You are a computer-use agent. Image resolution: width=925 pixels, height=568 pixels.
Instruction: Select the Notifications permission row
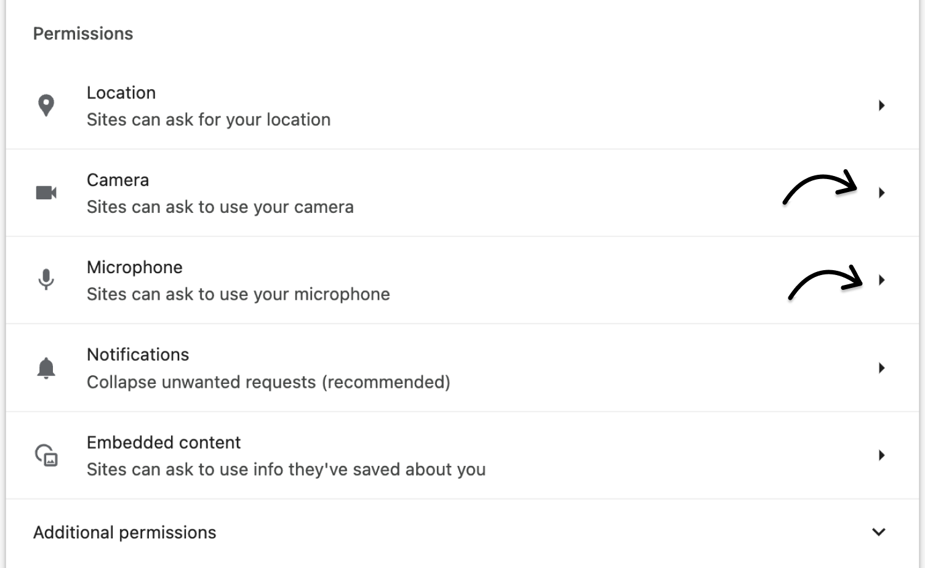pyautogui.click(x=431, y=367)
